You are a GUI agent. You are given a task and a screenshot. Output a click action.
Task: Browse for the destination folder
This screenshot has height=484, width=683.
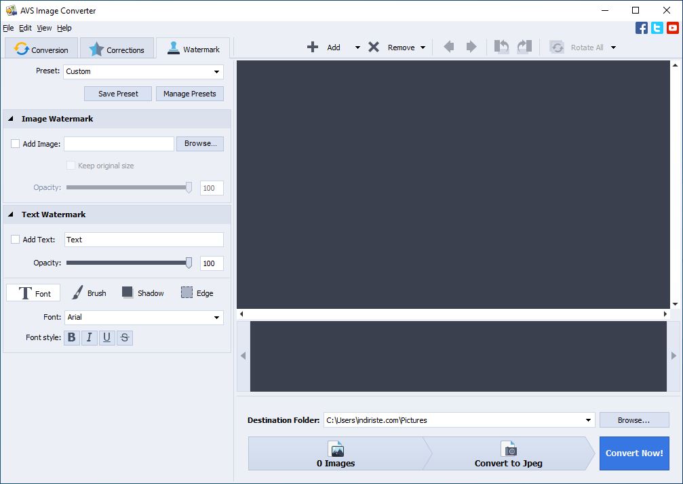pyautogui.click(x=633, y=420)
